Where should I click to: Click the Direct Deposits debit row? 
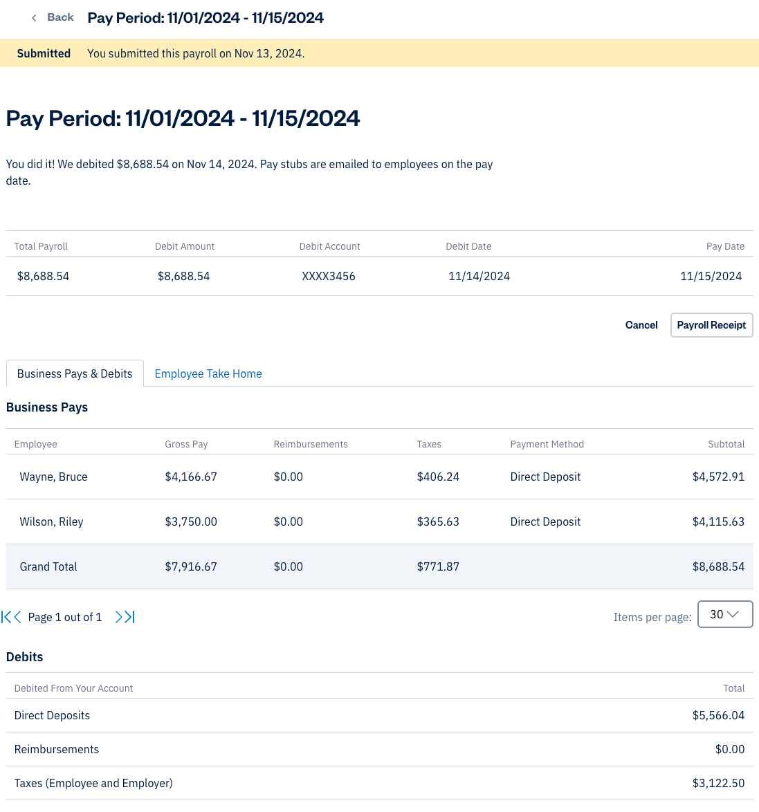click(x=53, y=715)
